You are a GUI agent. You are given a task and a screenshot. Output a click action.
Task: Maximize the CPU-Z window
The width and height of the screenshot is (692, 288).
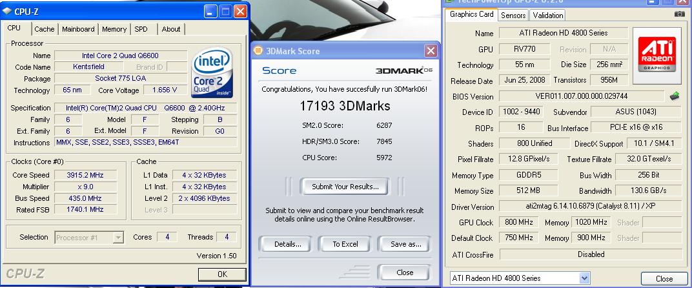pyautogui.click(x=225, y=11)
